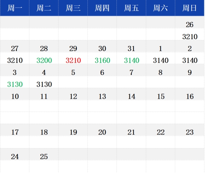Select the date 29 cell
This screenshot has width=205, height=173.
pos(73,49)
